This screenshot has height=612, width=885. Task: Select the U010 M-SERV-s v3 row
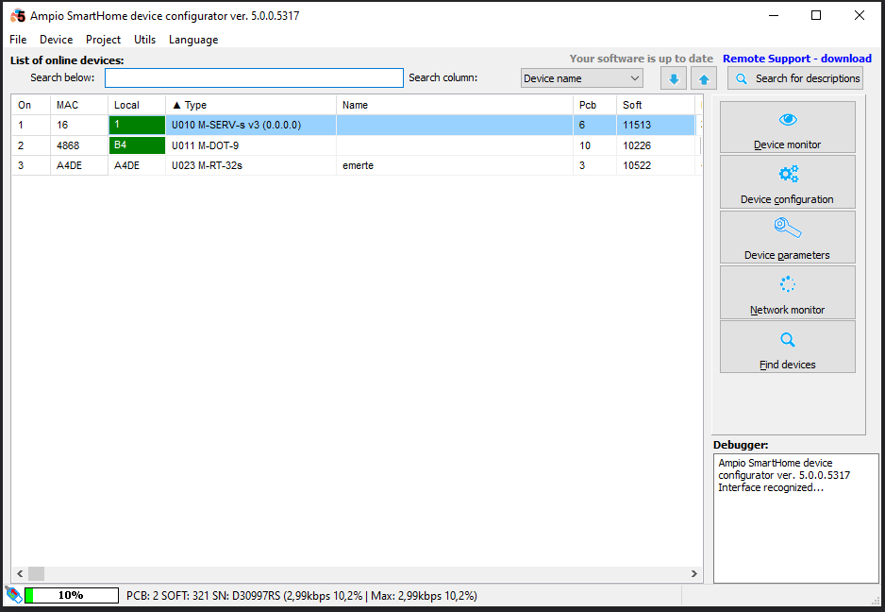coord(357,125)
